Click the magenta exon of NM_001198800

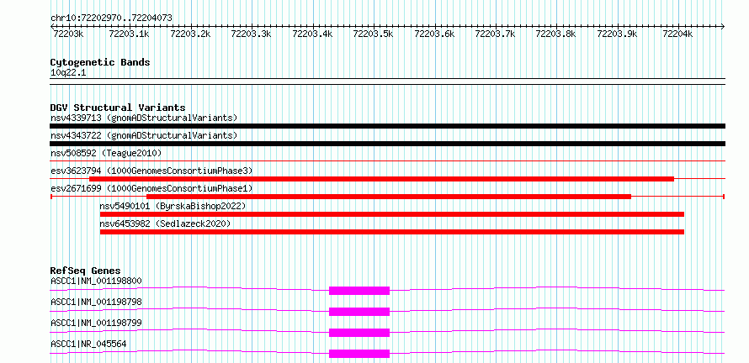pyautogui.click(x=359, y=291)
